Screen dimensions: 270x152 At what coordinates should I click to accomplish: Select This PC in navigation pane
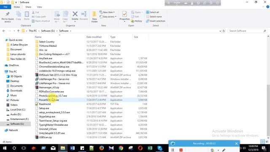click(13, 71)
